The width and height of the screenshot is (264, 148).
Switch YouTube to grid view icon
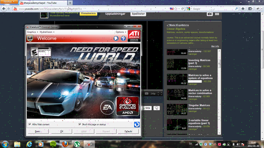[x=217, y=14]
